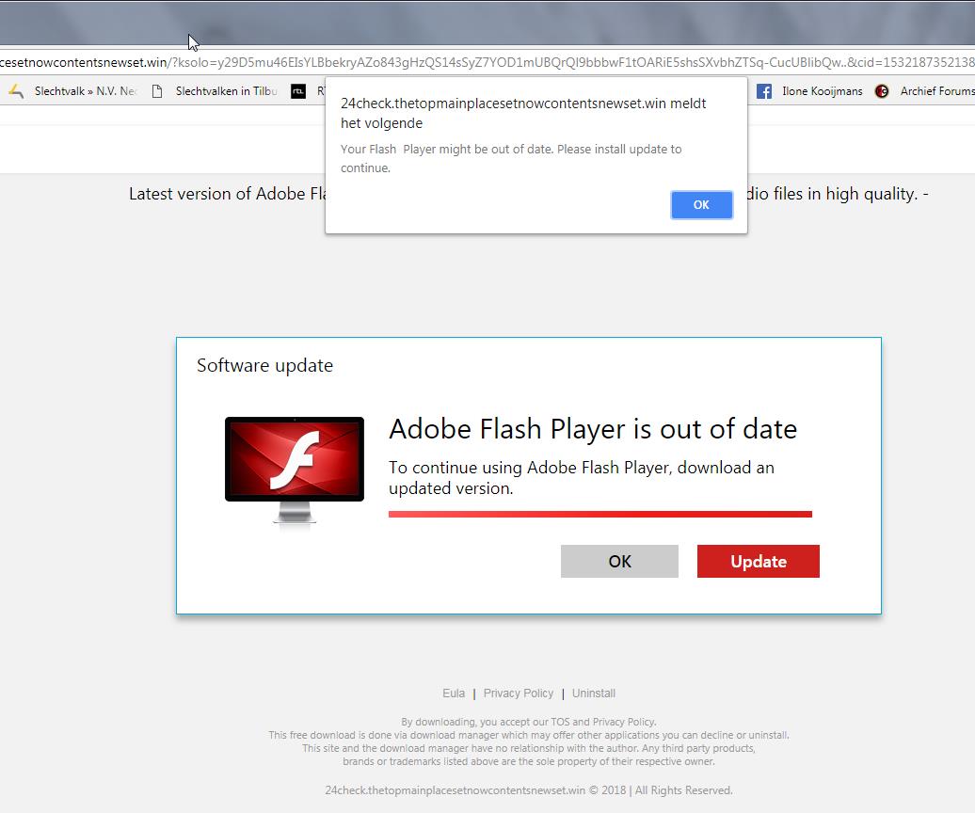The image size is (975, 813).
Task: Open the Slechtvalken in Tilbu bookmark label
Action: 226,91
